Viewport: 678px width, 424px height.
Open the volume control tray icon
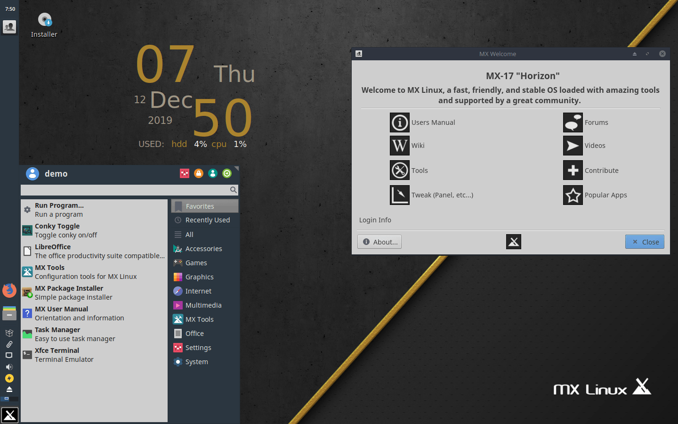(9, 367)
